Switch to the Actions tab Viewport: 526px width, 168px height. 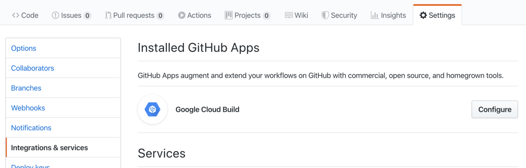click(x=195, y=15)
